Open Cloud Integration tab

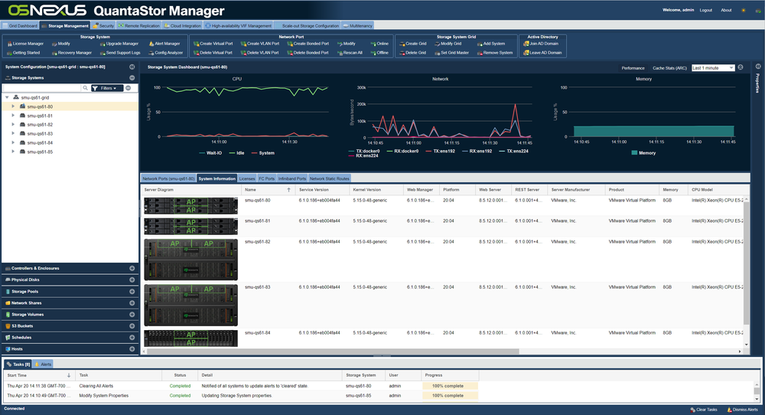coord(183,26)
